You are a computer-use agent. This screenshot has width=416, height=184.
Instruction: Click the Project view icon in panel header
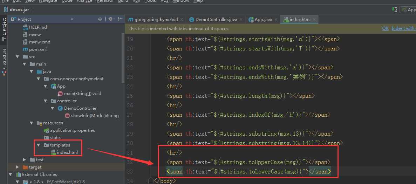point(13,19)
